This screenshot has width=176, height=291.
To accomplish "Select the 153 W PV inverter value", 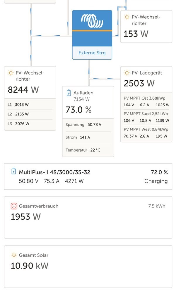I will pyautogui.click(x=136, y=34).
